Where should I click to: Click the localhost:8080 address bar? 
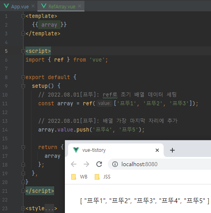tap(160, 164)
